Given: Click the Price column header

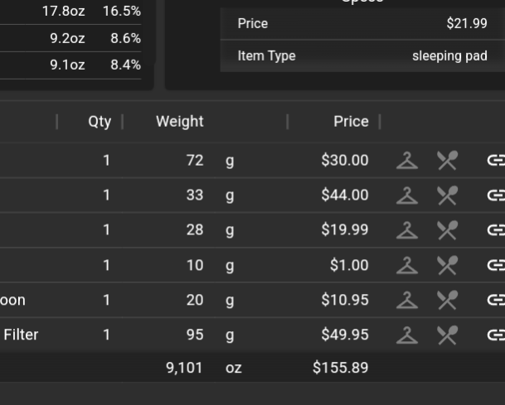Looking at the screenshot, I should click(x=351, y=122).
